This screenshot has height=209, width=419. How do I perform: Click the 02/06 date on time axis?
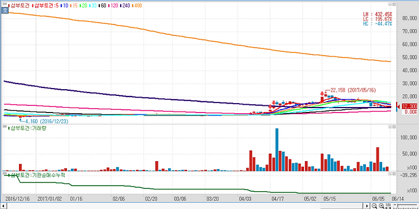point(118,198)
